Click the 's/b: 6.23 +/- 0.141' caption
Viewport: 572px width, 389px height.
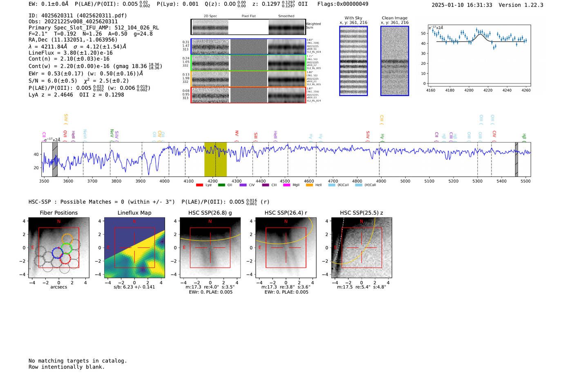point(134,287)
